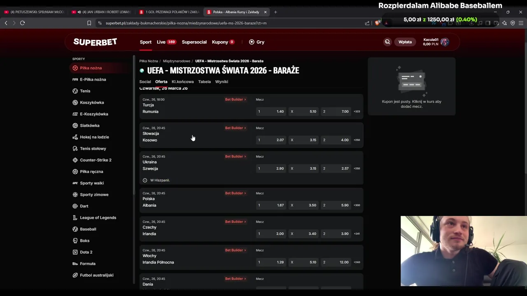Viewport: 527px width, 296px height.
Task: Switch to the Tabela tab
Action: click(x=204, y=81)
